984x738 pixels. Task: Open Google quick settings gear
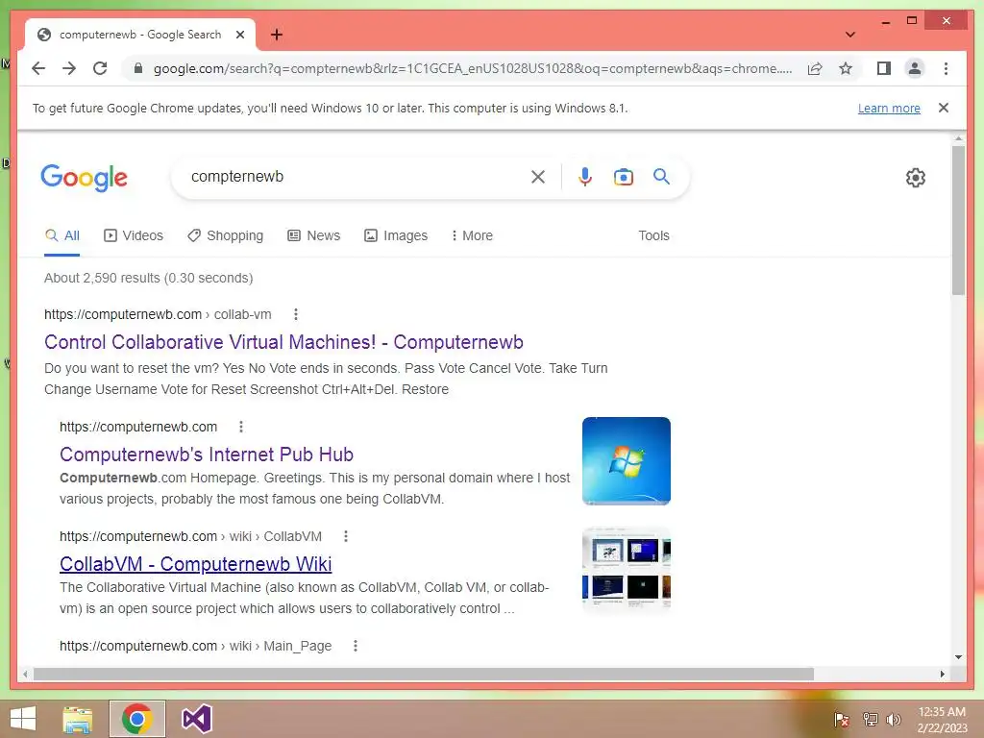tap(916, 178)
